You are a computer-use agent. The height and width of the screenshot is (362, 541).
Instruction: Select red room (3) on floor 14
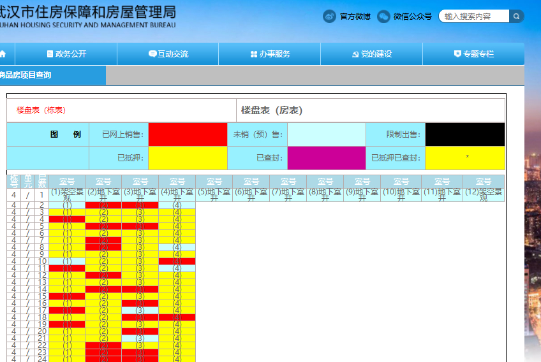pos(140,289)
